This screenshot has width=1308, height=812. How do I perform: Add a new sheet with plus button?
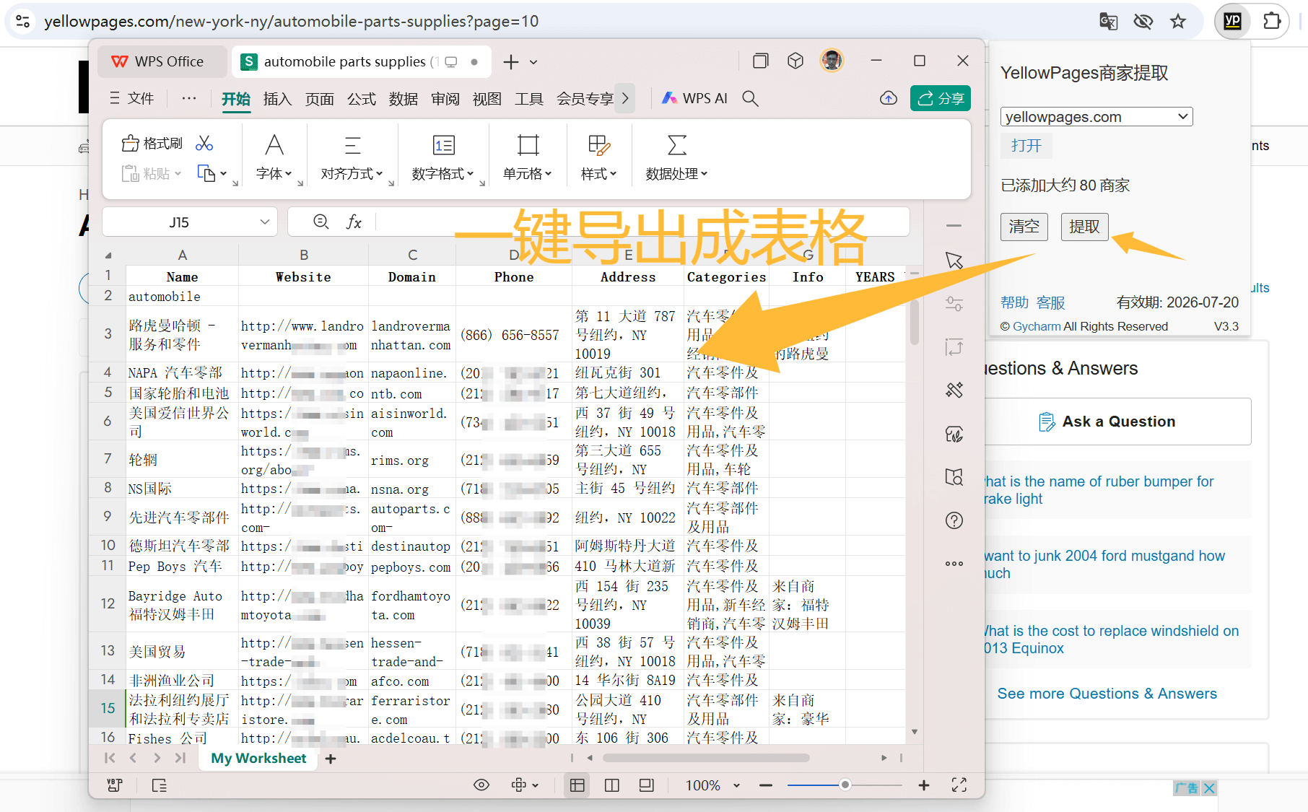(x=331, y=759)
